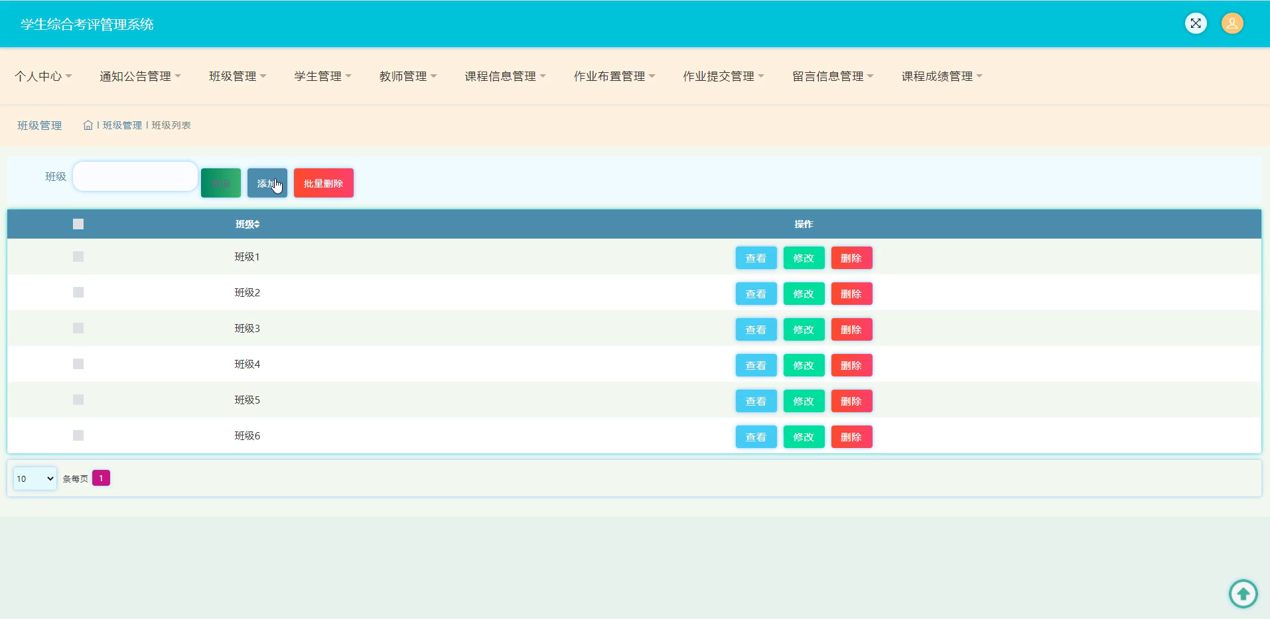The height and width of the screenshot is (619, 1270).
Task: Expand the 教师管理 dropdown menu
Action: click(408, 76)
